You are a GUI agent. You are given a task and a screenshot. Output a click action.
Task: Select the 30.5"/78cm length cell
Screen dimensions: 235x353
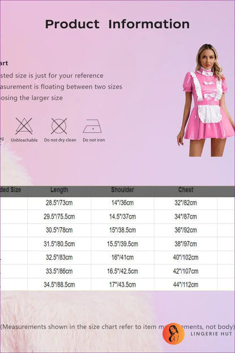(59, 230)
